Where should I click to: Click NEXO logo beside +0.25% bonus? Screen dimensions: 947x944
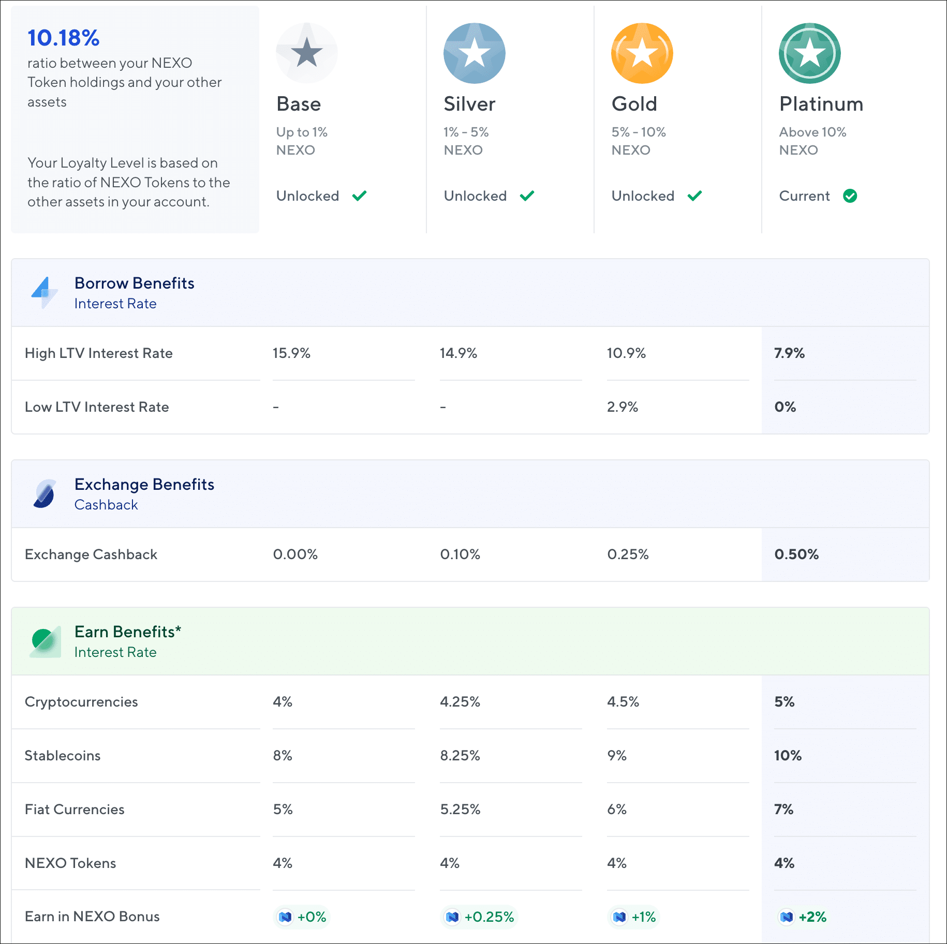(452, 917)
